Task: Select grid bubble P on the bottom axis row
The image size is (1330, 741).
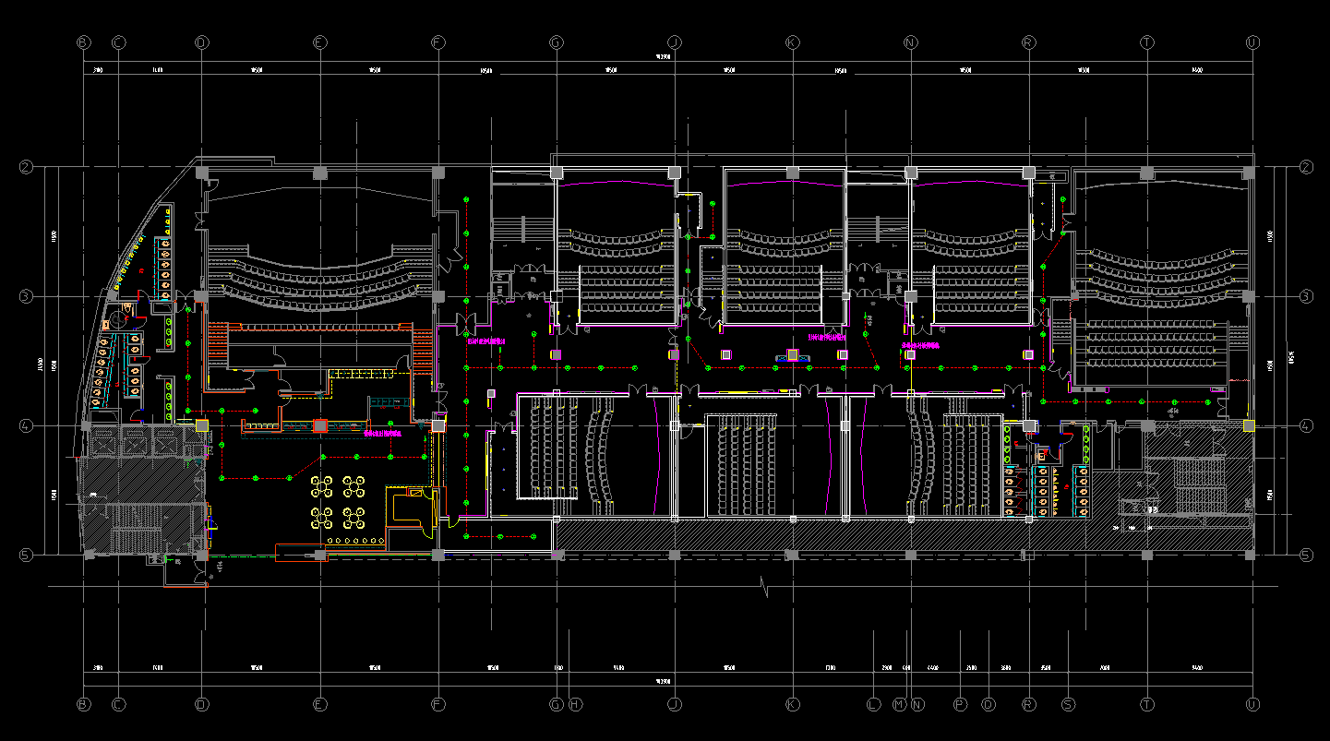Action: 960,705
